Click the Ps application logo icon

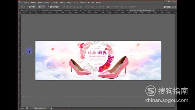[x=20, y=2]
